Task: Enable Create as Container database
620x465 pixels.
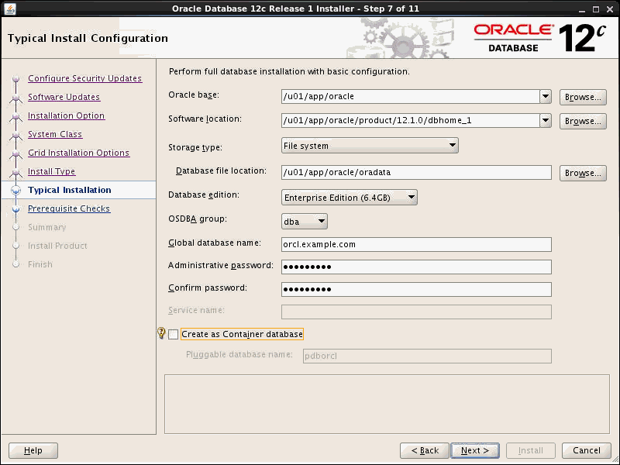Action: point(173,334)
